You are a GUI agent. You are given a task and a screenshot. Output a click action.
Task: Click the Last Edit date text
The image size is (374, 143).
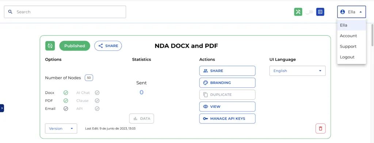coord(110,128)
